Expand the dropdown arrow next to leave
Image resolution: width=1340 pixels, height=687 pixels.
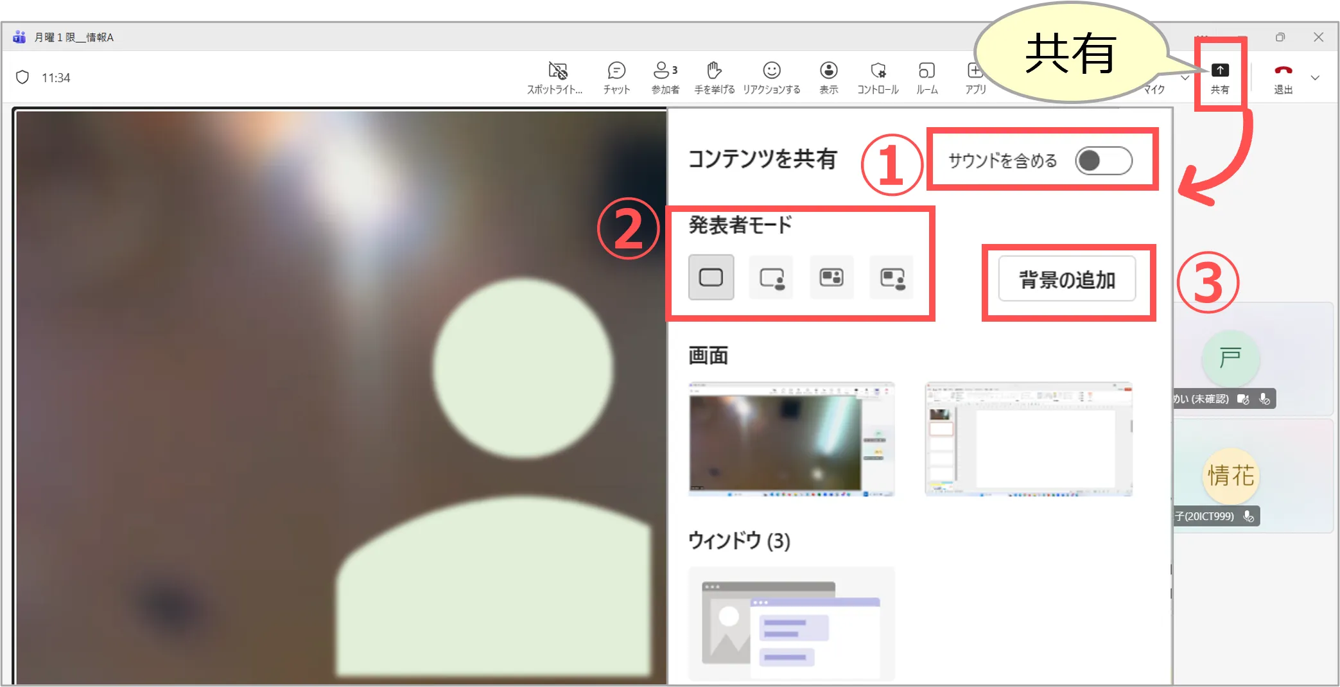point(1315,78)
